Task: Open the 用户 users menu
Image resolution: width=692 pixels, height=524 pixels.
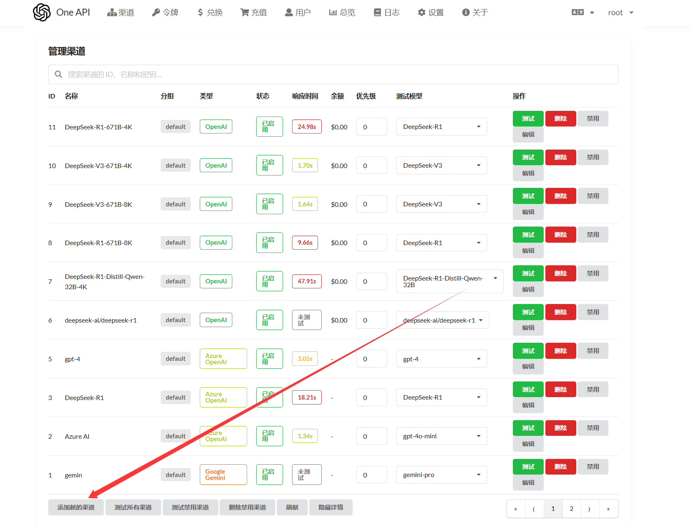Action: [x=298, y=12]
